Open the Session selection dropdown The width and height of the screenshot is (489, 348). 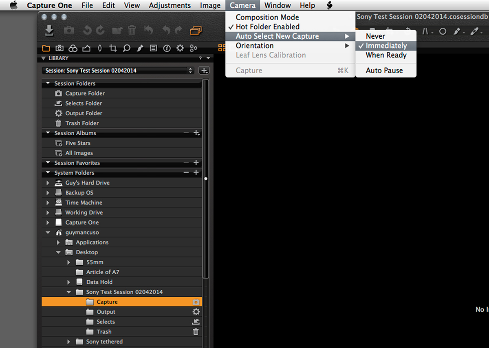click(x=119, y=70)
